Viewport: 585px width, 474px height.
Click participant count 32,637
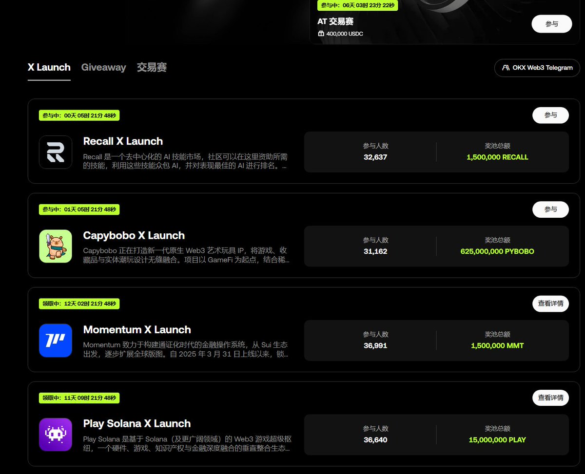(375, 157)
